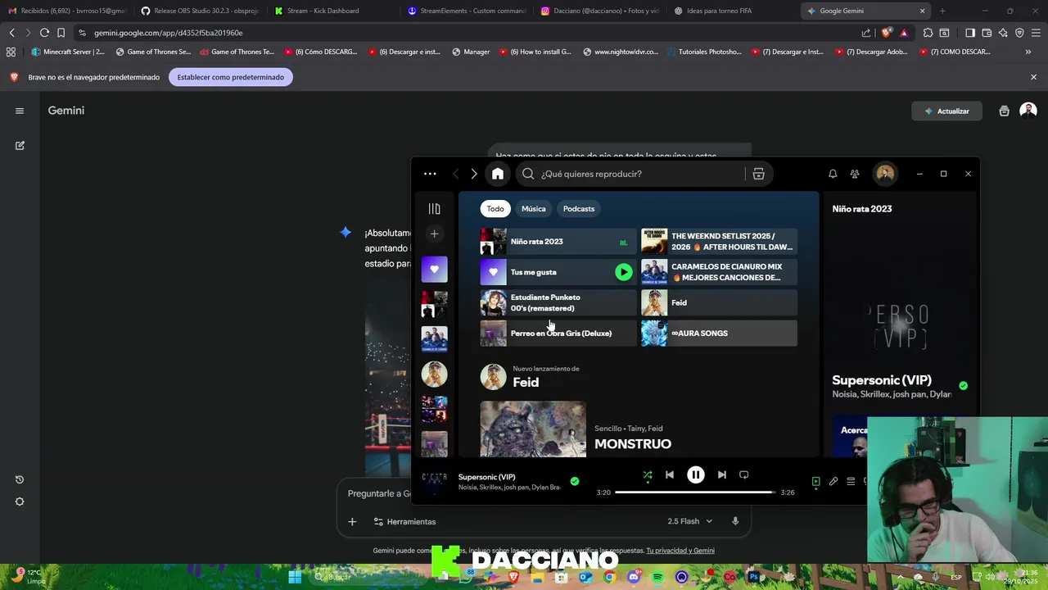Reload the Gemini page
The height and width of the screenshot is (590, 1048).
44,33
